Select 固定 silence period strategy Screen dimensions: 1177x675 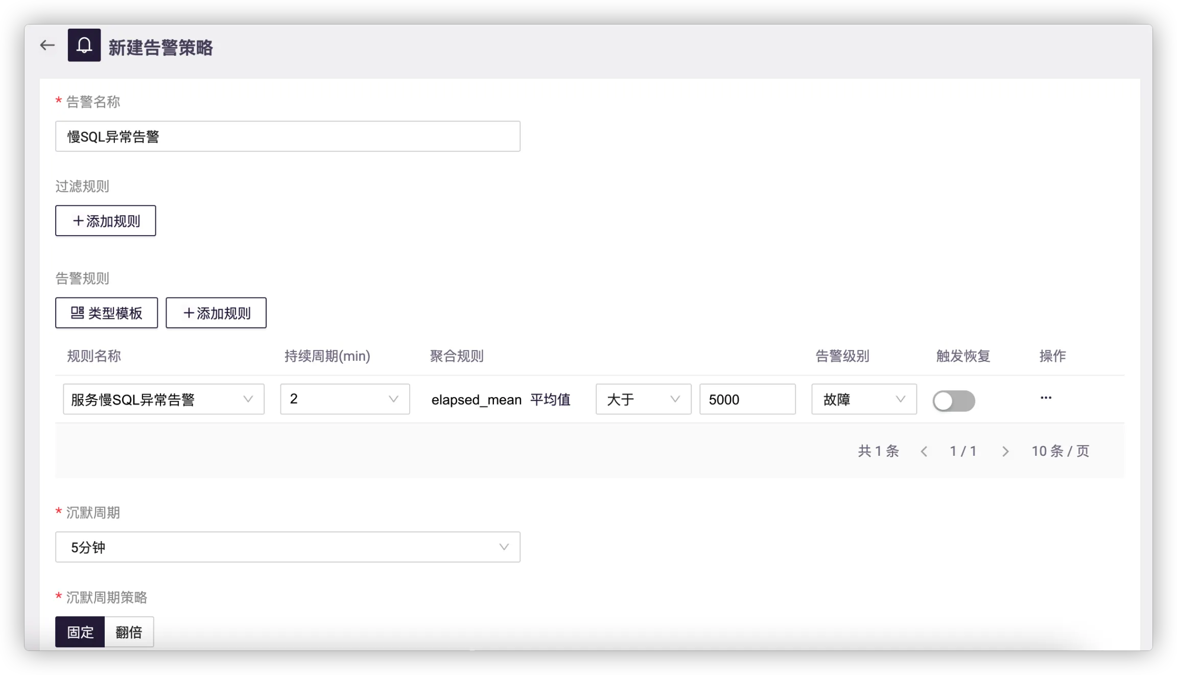click(x=80, y=632)
